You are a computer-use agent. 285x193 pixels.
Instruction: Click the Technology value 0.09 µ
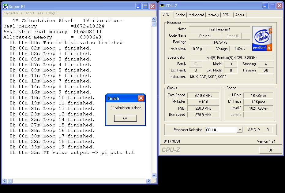point(197,49)
